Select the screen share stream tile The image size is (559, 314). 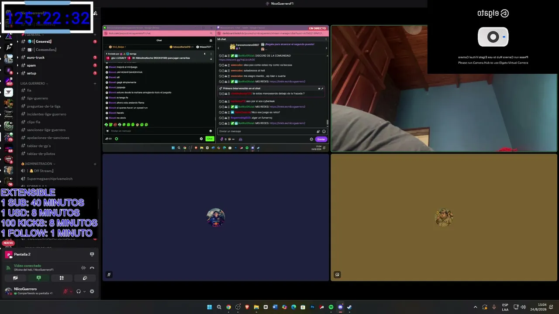pos(216,89)
